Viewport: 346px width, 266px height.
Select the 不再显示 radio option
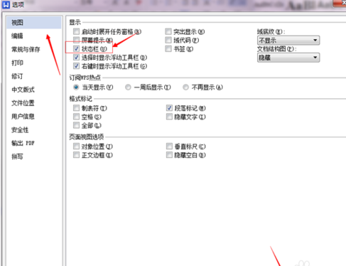[x=185, y=87]
